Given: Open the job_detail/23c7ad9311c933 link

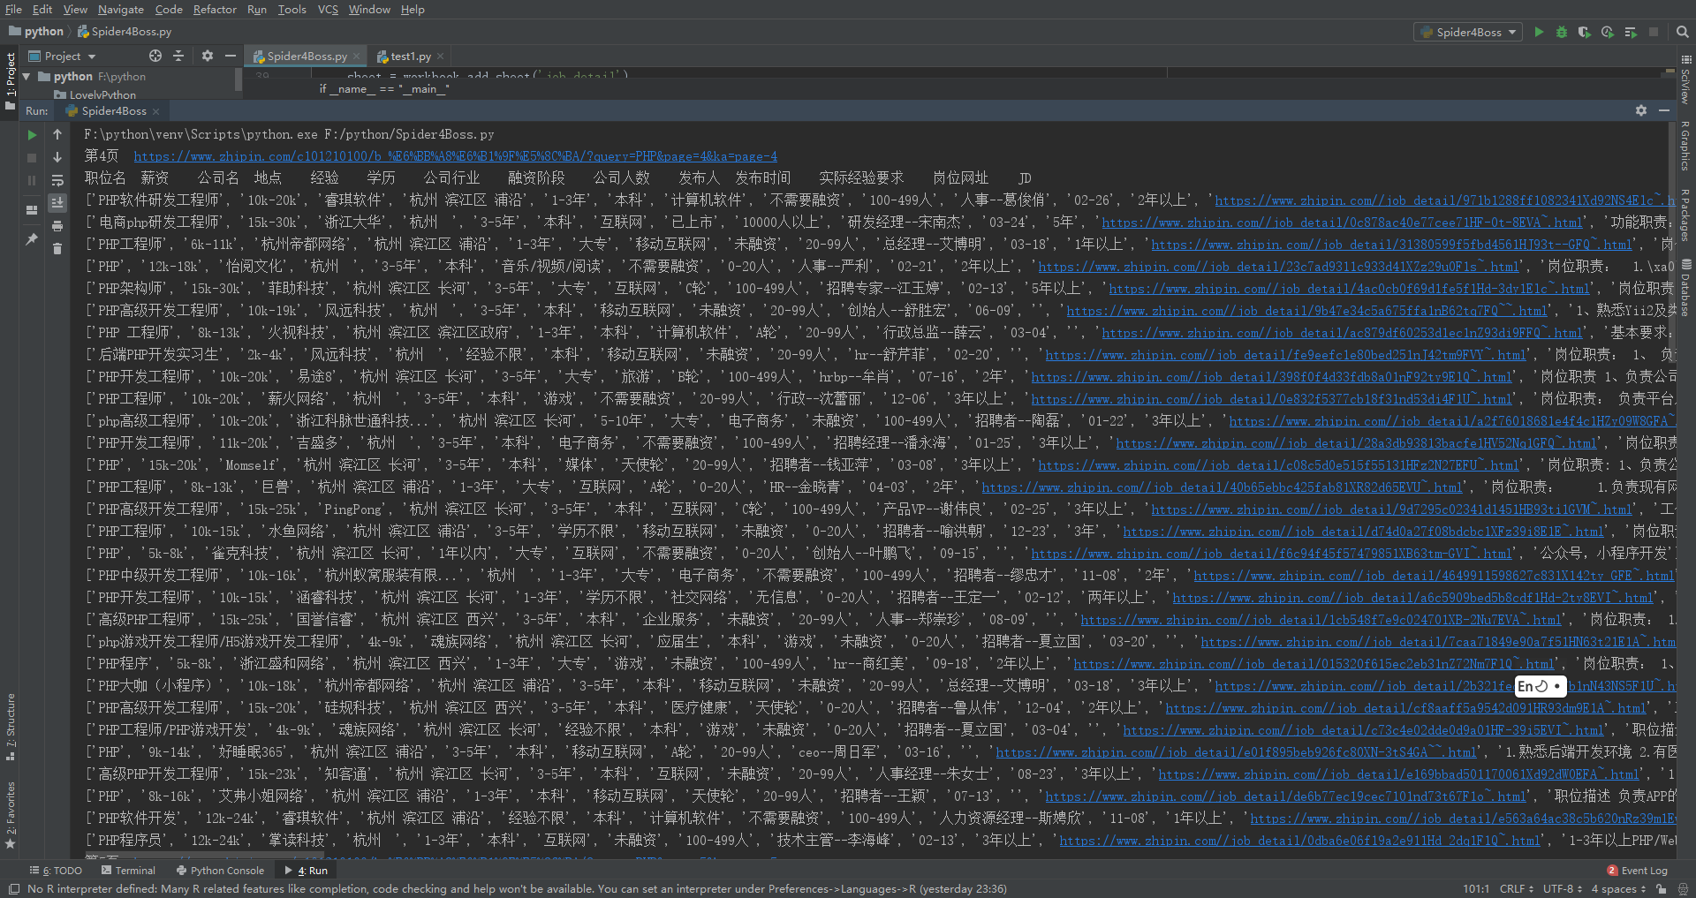Looking at the screenshot, I should pos(1278,267).
